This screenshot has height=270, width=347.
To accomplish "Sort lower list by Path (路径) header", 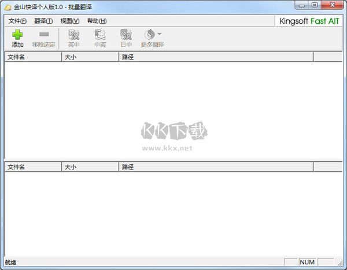I will [216, 167].
